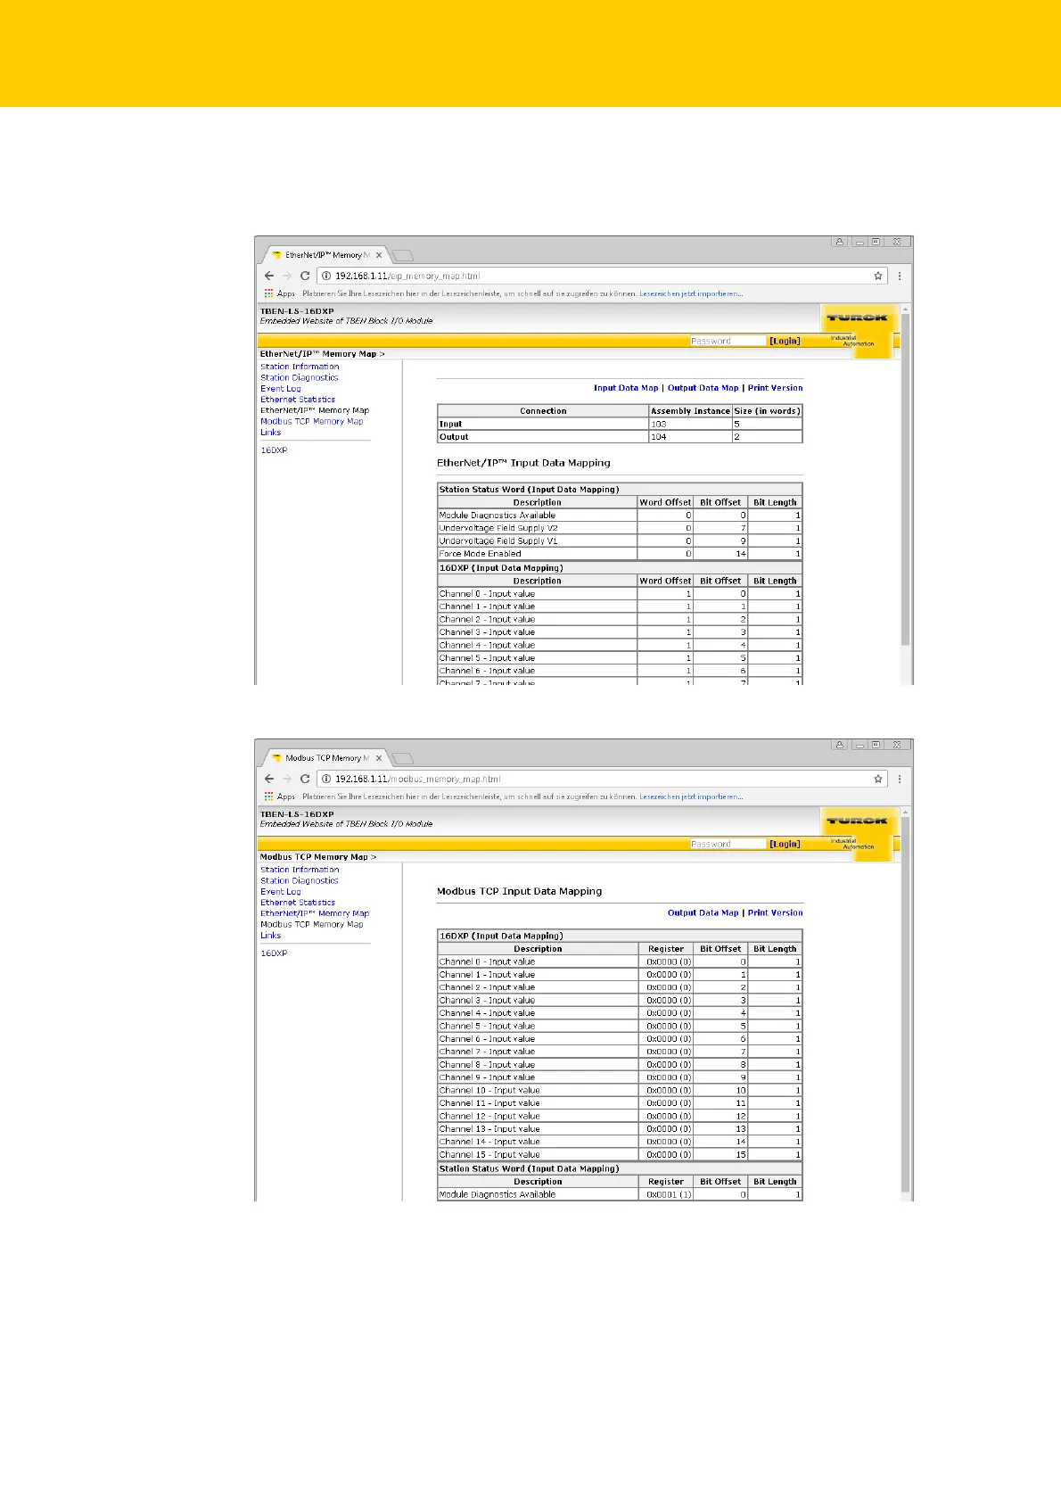This screenshot has width=1061, height=1502.
Task: Click Password field in EtherNet/IP window
Action: coord(728,341)
